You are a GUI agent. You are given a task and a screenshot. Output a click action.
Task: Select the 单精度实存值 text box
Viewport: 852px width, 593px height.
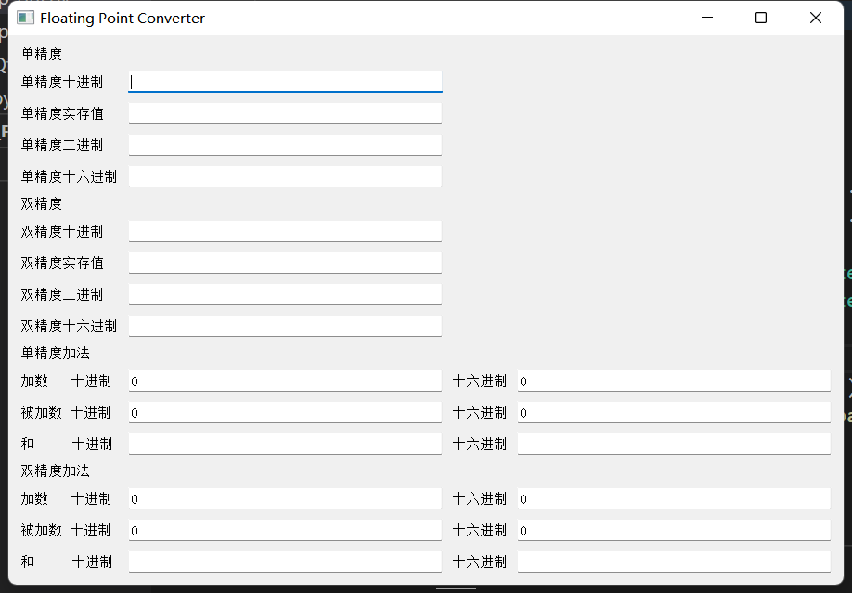[x=284, y=112]
